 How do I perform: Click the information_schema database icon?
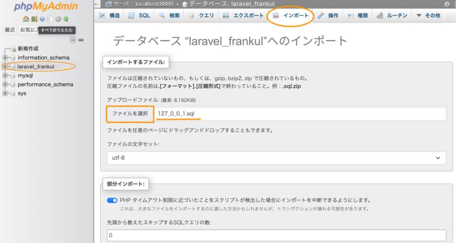coord(13,58)
